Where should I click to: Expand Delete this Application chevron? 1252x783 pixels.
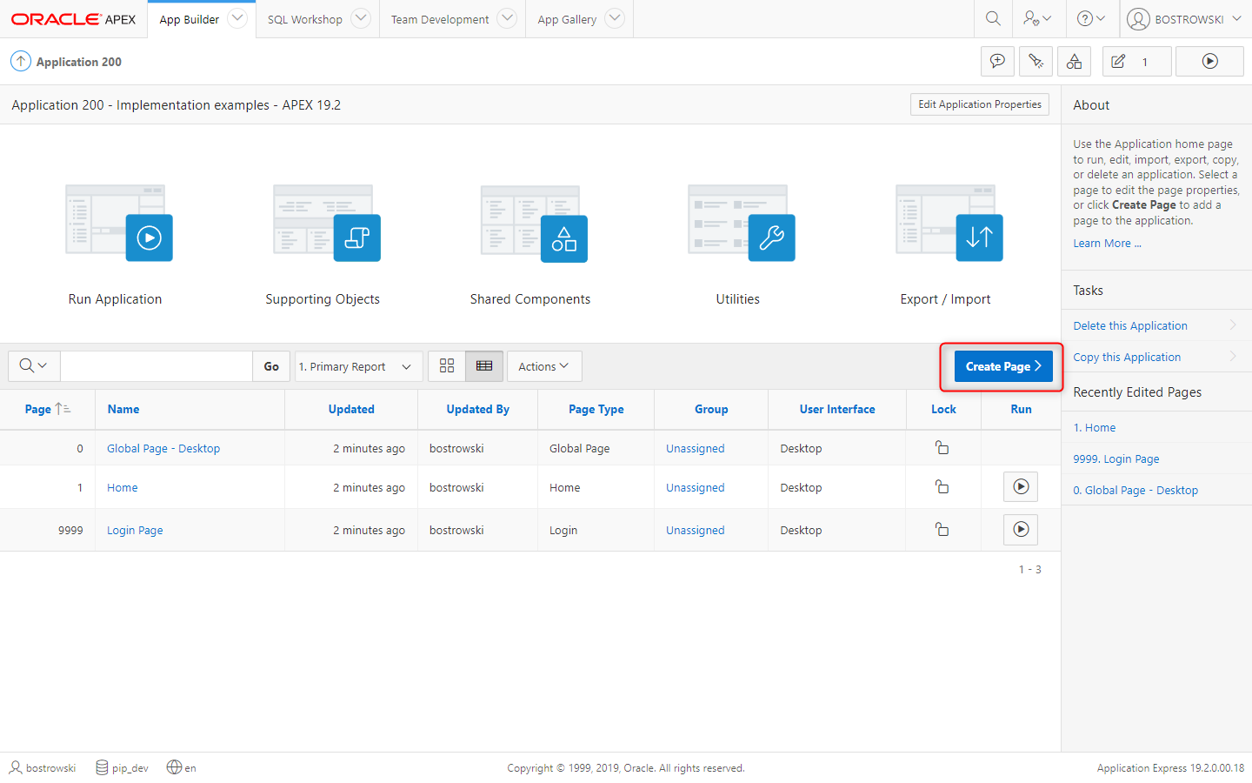pos(1233,325)
